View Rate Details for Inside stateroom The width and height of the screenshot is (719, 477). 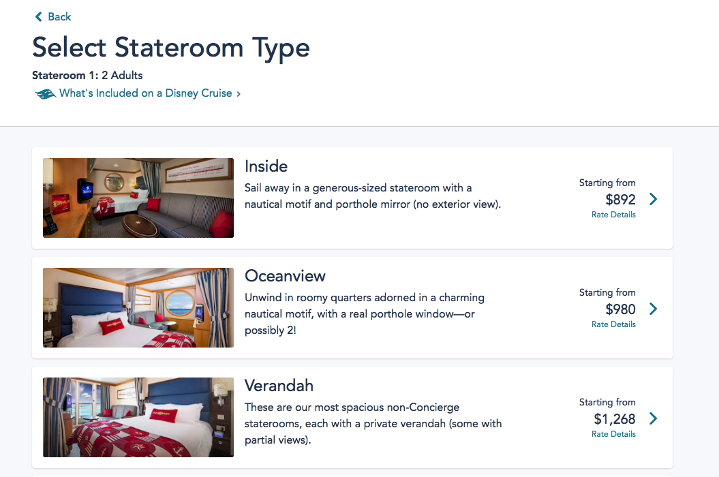click(x=613, y=215)
